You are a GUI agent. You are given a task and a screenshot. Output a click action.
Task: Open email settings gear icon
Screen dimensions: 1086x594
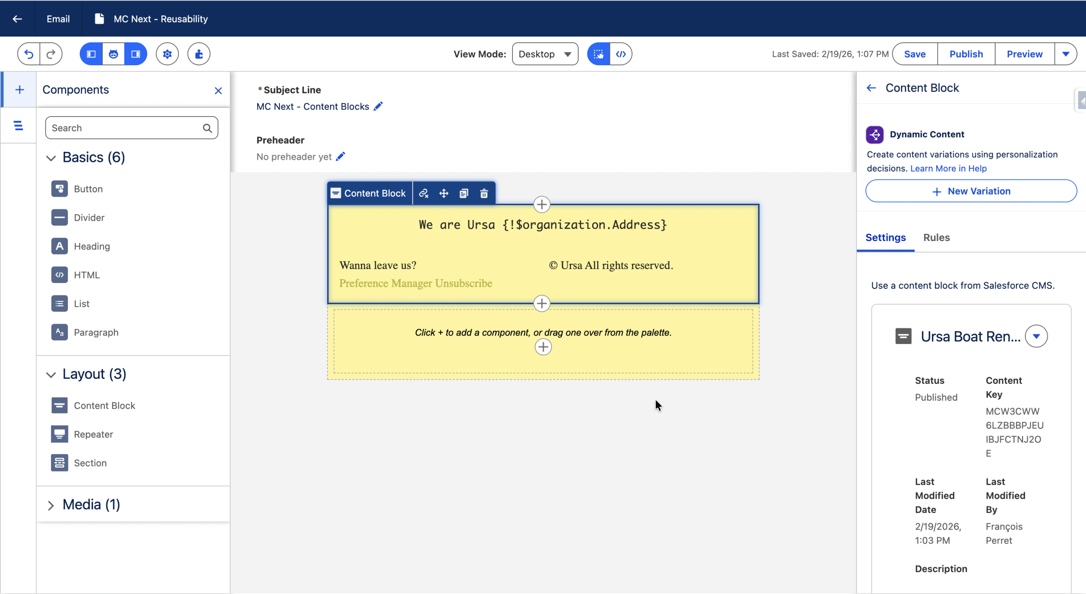coord(167,54)
